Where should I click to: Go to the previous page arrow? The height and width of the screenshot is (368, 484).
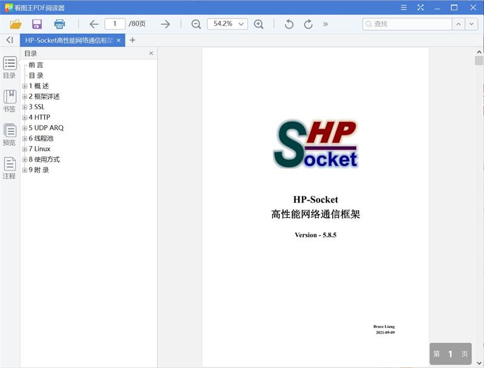(94, 24)
